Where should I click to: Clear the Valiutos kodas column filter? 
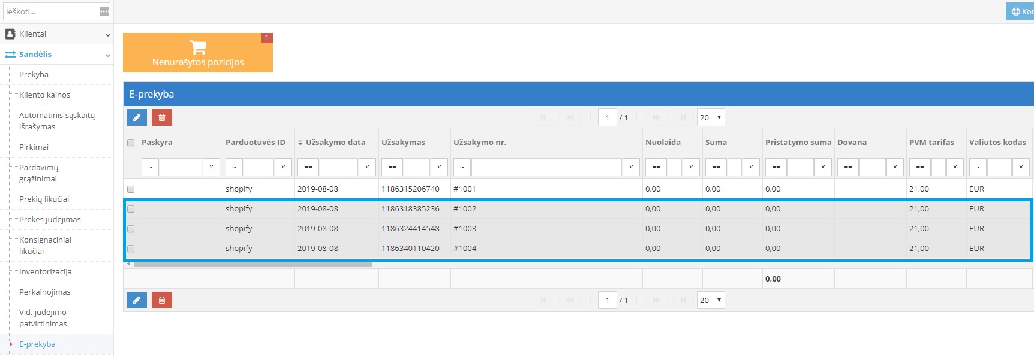point(1021,167)
